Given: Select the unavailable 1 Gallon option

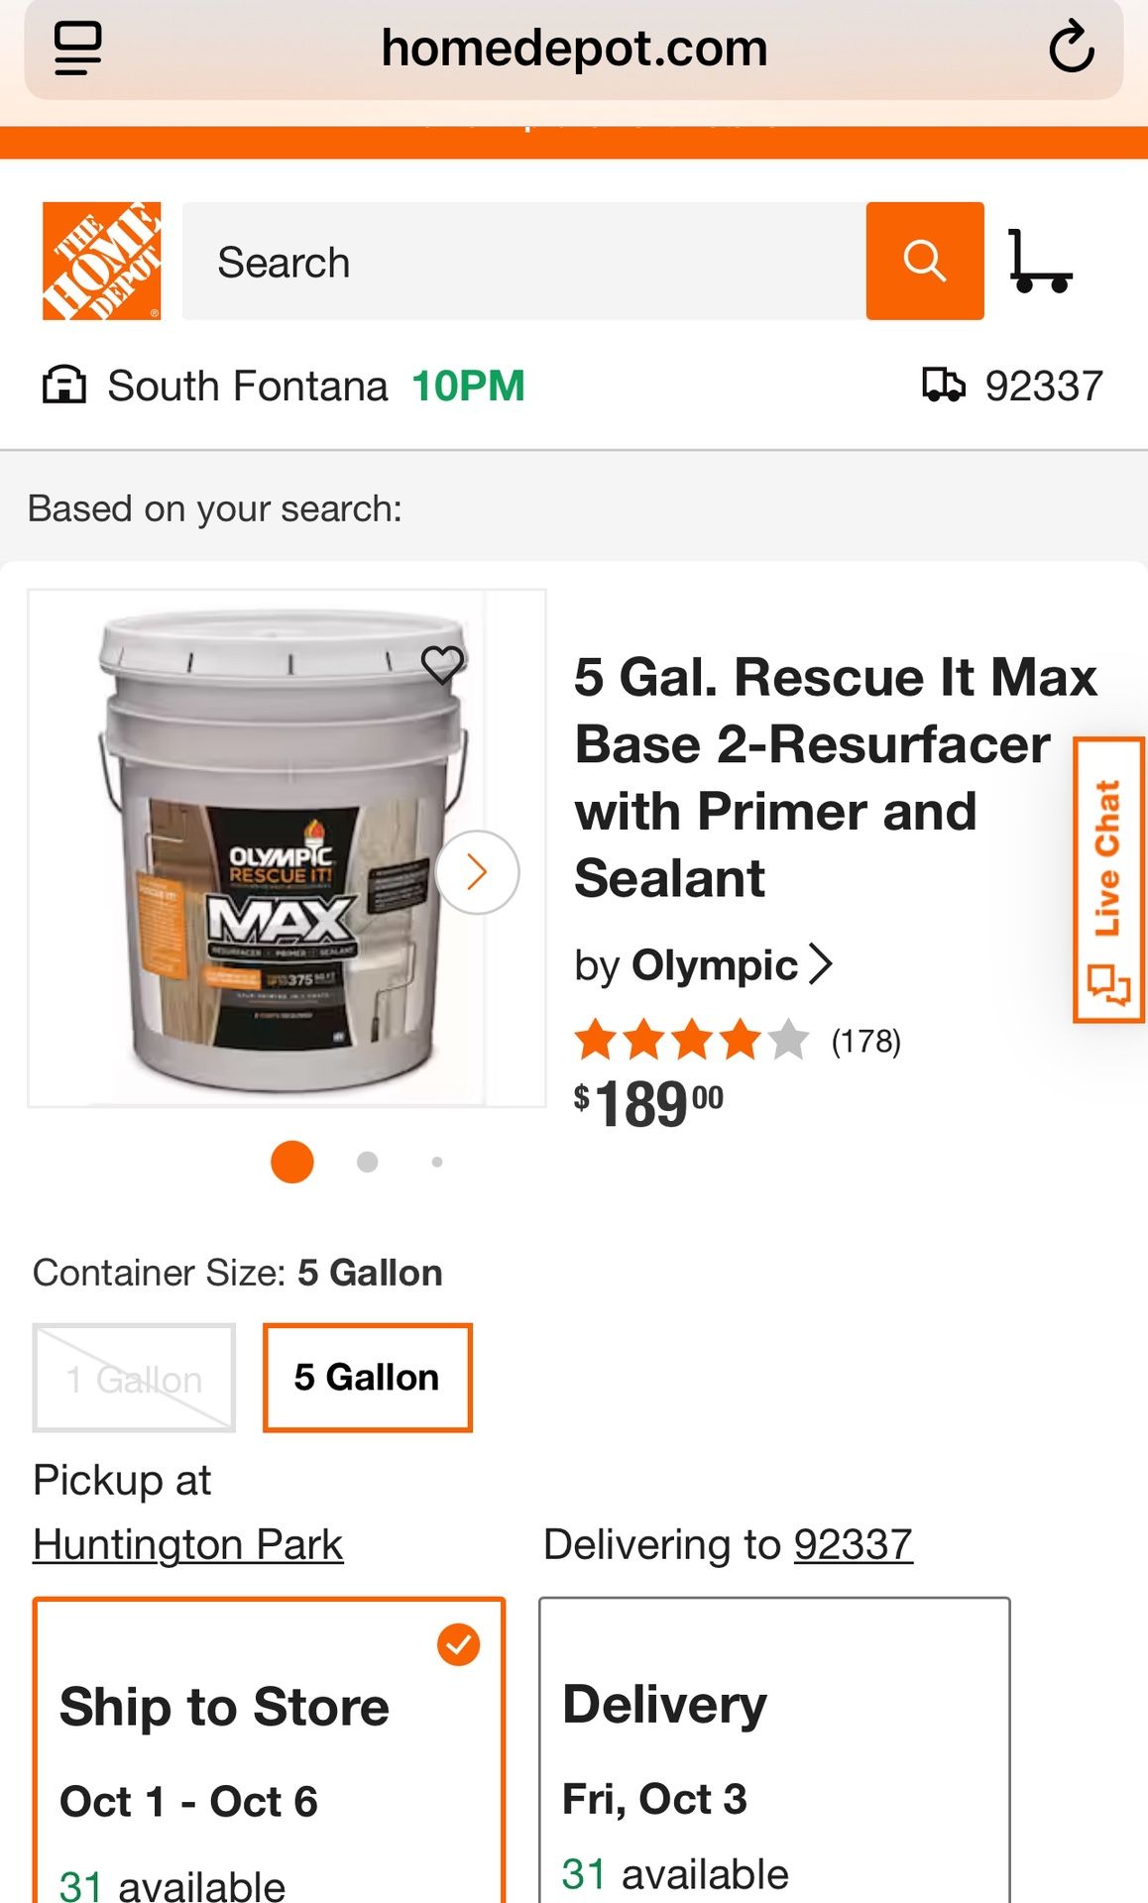Looking at the screenshot, I should (x=134, y=1378).
